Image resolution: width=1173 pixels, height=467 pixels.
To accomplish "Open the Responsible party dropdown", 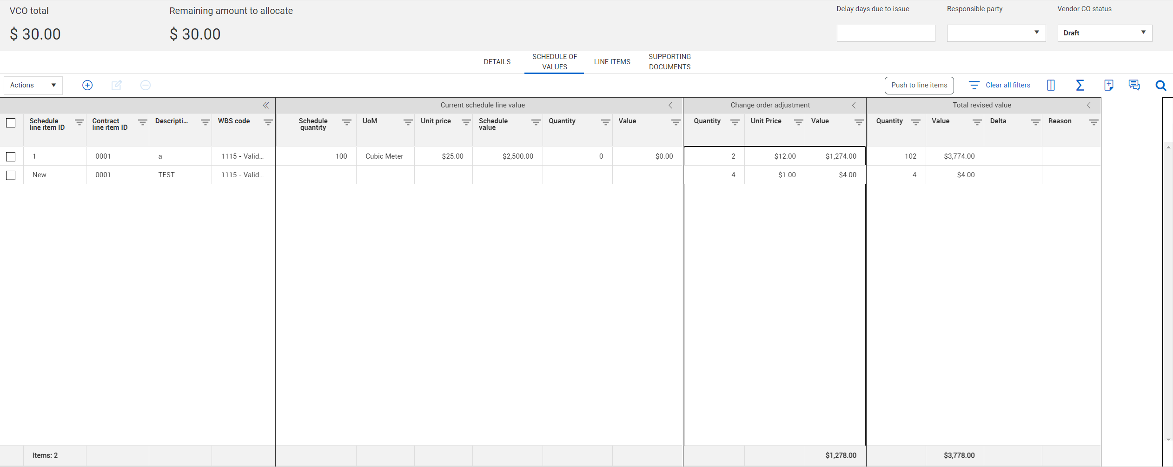I will [996, 33].
